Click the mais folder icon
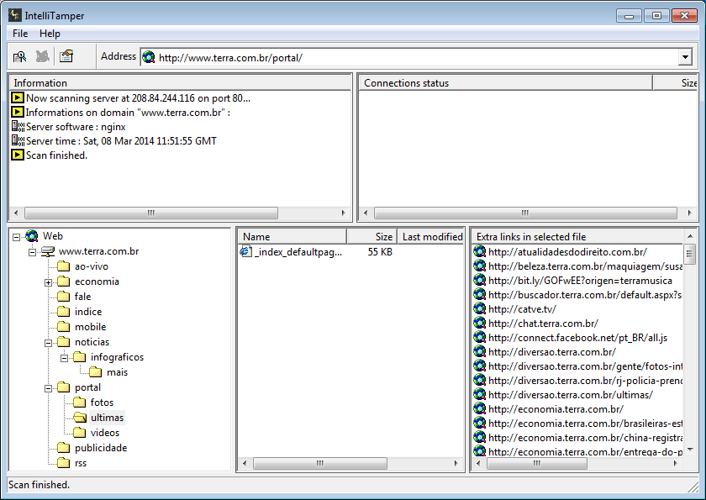 point(96,372)
